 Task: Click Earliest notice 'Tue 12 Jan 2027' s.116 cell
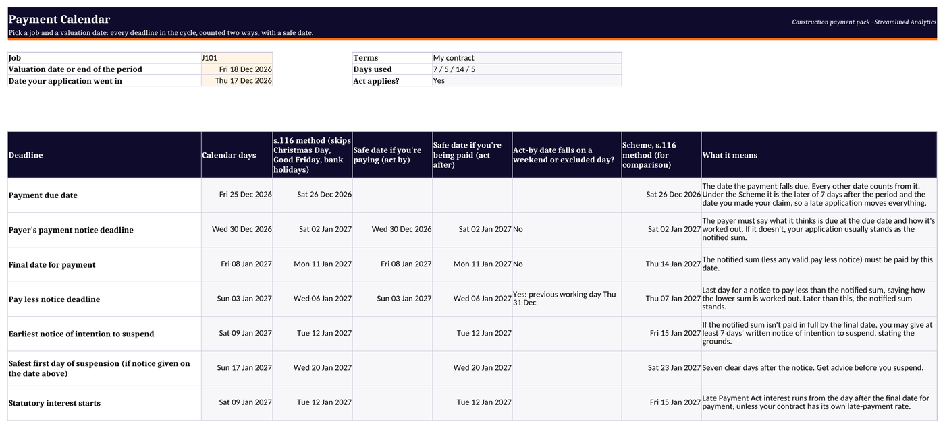tap(313, 333)
